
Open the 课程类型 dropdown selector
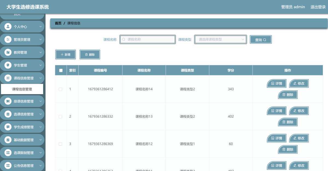pyautogui.click(x=221, y=39)
